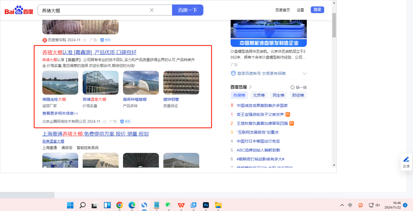Click the 玻璃温室大棚 glasshouse thumbnail
413x211 pixels.
click(101, 83)
